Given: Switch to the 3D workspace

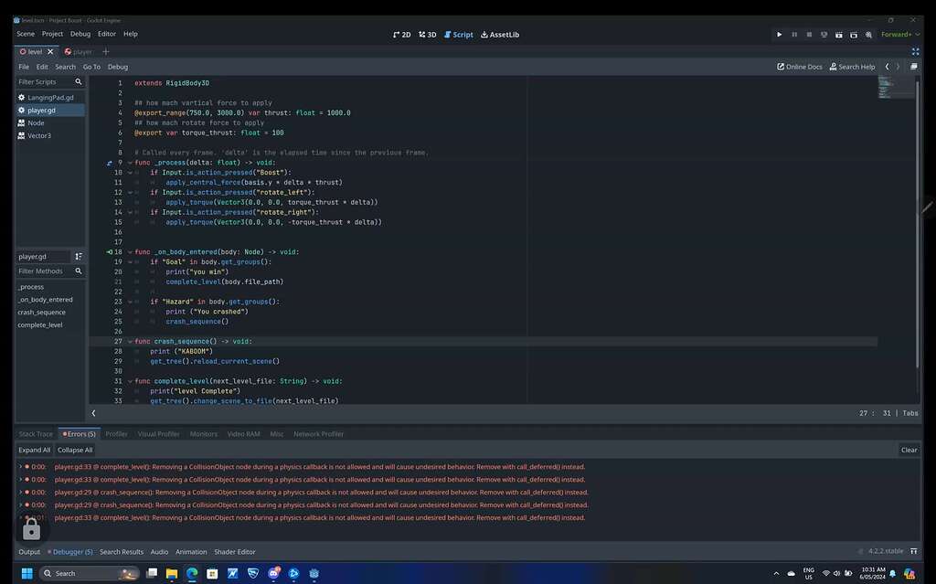Looking at the screenshot, I should click(x=427, y=35).
